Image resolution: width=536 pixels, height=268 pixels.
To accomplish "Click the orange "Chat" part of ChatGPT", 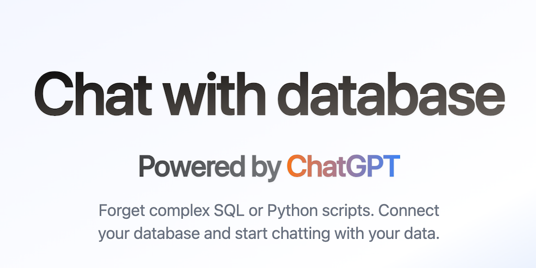I will pos(312,166).
